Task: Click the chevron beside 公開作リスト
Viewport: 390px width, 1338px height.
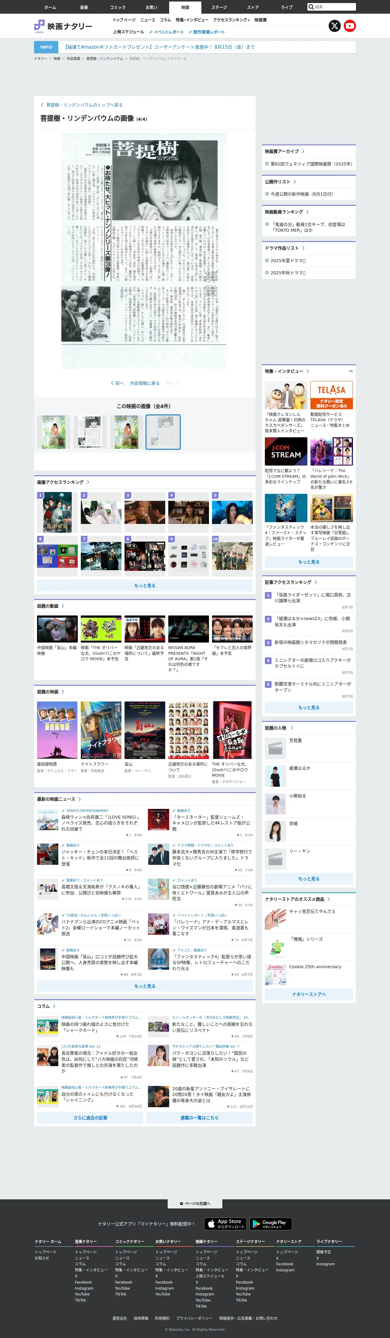Action: (295, 182)
